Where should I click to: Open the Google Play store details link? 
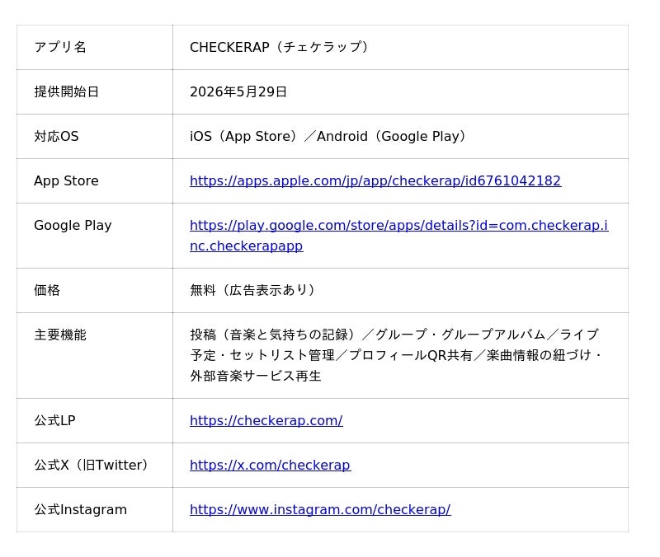point(398,236)
